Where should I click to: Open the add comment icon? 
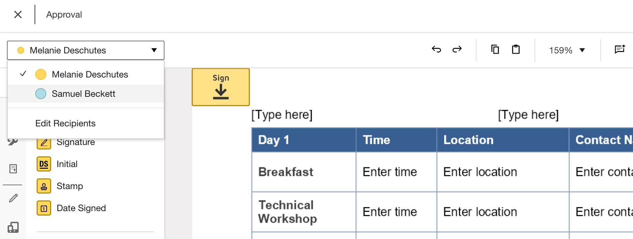[x=620, y=50]
